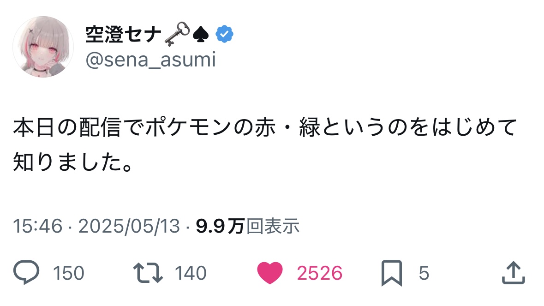Image resolution: width=544 pixels, height=306 pixels.
Task: Click the 2025/05/13 date
Action: tap(129, 226)
